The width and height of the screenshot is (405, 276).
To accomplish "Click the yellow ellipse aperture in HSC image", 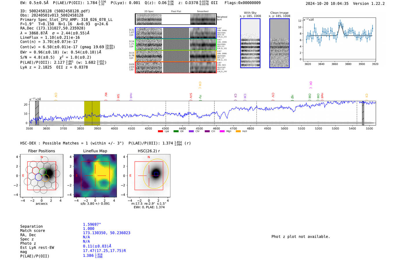I will [x=156, y=173].
